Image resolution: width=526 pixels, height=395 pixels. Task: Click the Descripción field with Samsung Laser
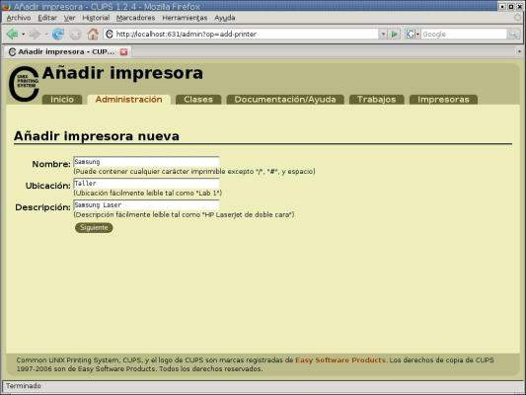pos(146,205)
